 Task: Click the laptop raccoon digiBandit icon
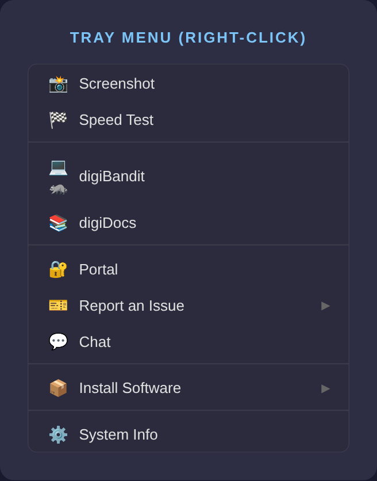pyautogui.click(x=58, y=177)
